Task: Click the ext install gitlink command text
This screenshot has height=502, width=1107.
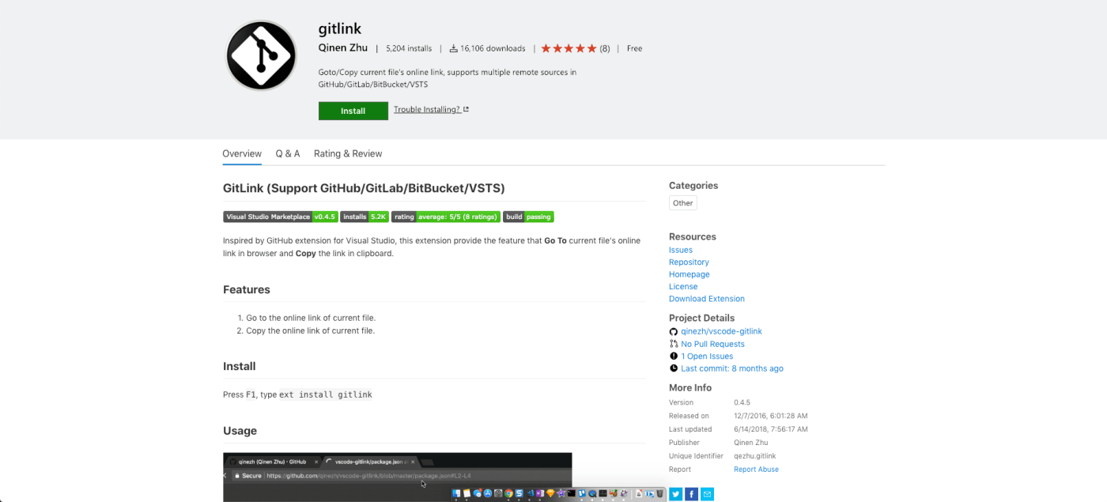Action: click(325, 394)
